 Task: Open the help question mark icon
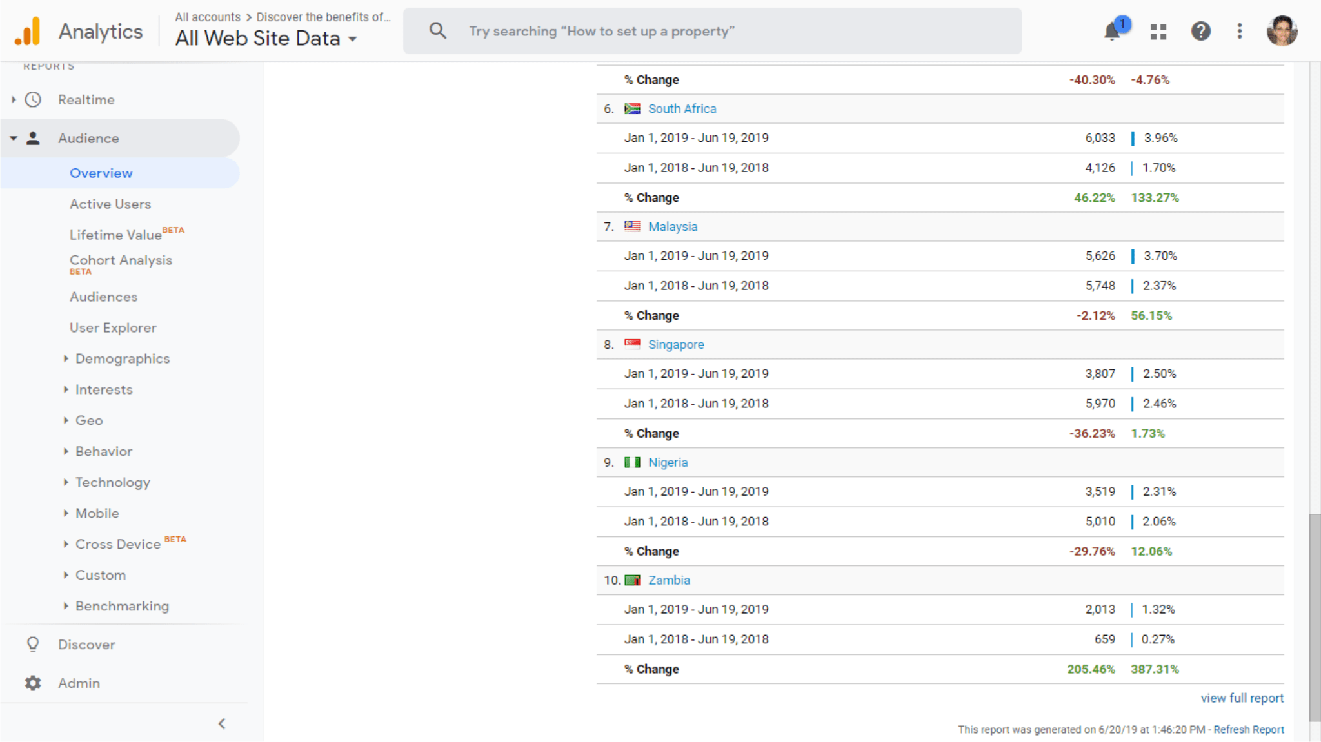[x=1200, y=31]
